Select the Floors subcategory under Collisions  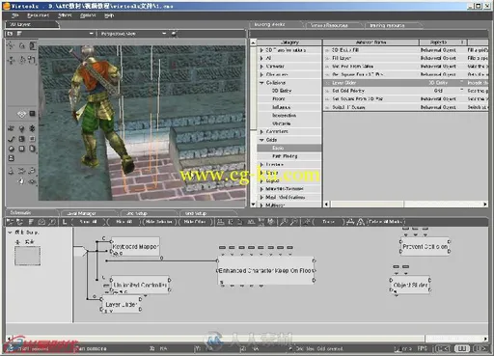(279, 99)
